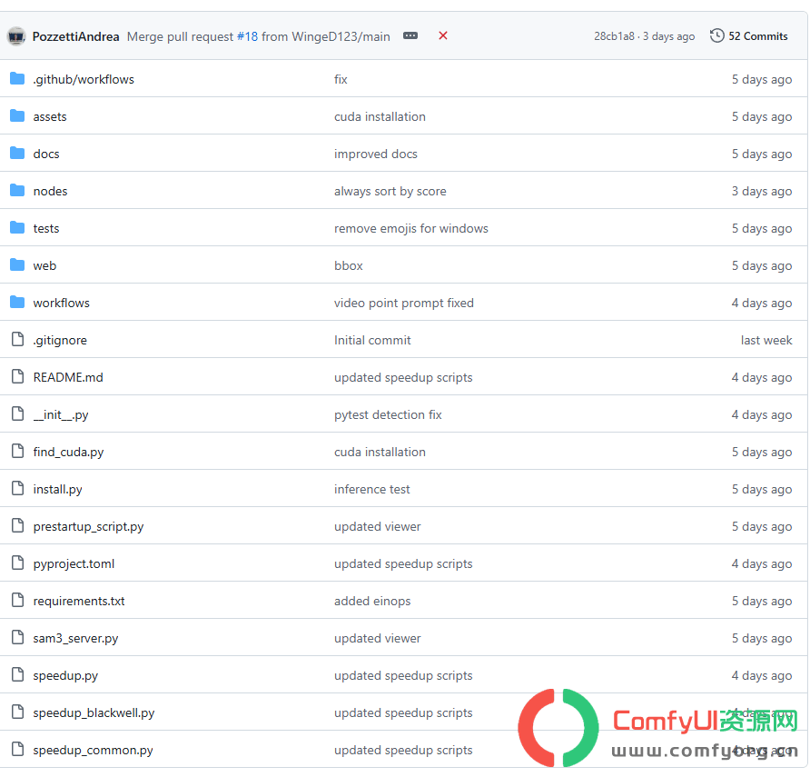Click folder icon for workflows
Image resolution: width=810 pixels, height=777 pixels.
(17, 302)
